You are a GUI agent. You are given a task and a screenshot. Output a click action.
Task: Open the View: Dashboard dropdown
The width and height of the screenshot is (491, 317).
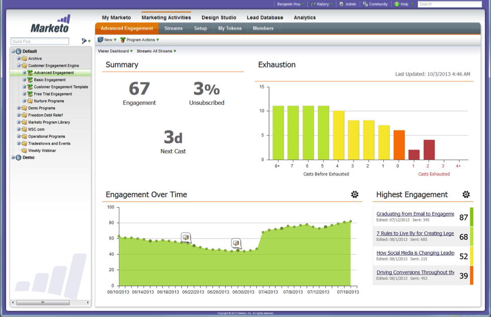tap(117, 51)
